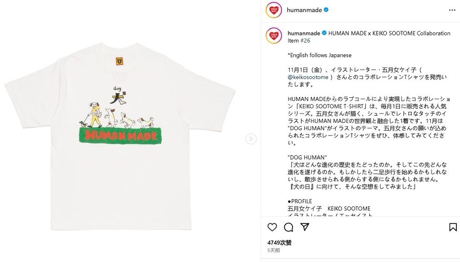This screenshot has width=460, height=262.
Task: Save the post with the bookmark icon
Action: coord(453,227)
